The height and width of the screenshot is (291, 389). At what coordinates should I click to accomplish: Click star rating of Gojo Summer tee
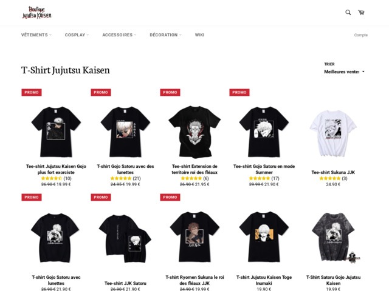point(260,178)
